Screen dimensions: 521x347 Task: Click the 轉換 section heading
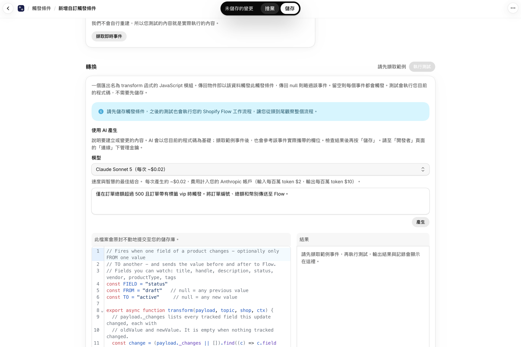(x=91, y=67)
